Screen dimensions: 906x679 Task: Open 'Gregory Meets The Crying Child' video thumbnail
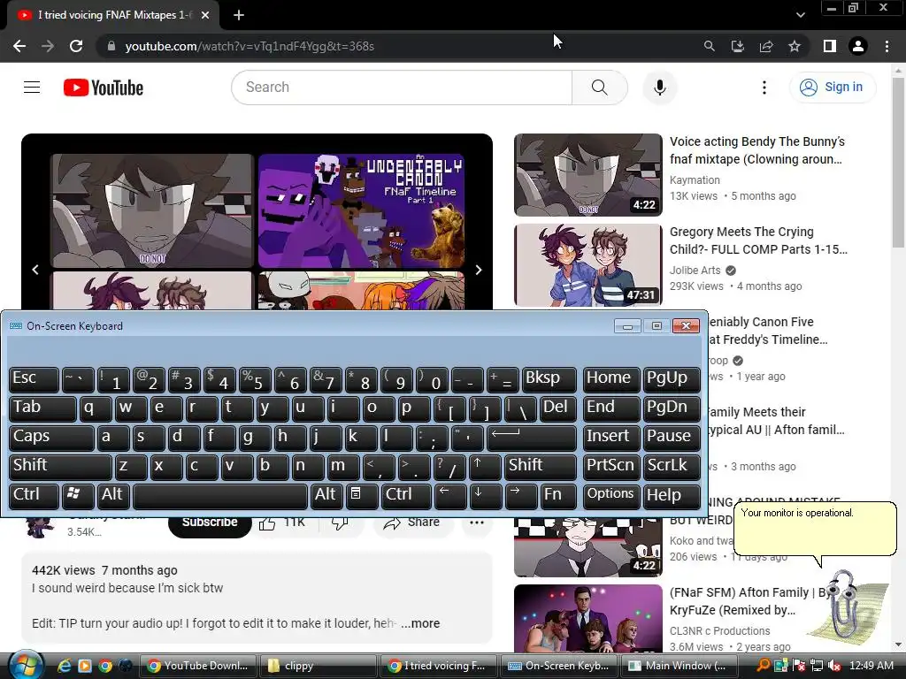tap(588, 265)
